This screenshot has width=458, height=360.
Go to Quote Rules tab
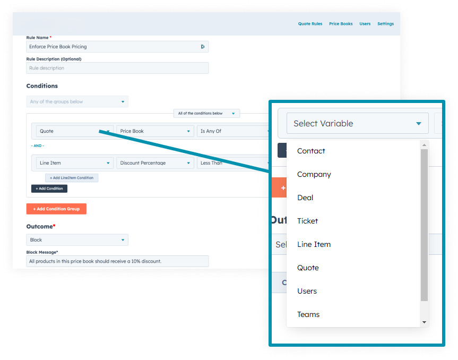click(x=310, y=24)
